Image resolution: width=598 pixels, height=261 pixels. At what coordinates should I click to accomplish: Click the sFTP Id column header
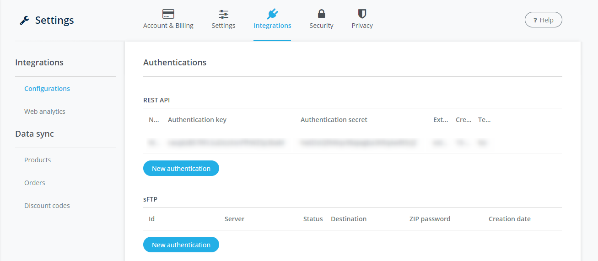(152, 219)
